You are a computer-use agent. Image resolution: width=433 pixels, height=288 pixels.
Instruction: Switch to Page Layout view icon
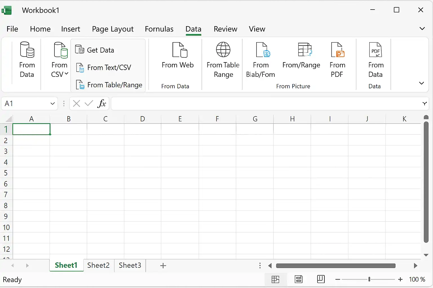(x=299, y=279)
